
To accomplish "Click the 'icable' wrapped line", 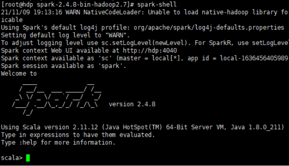I will pos(12,20).
